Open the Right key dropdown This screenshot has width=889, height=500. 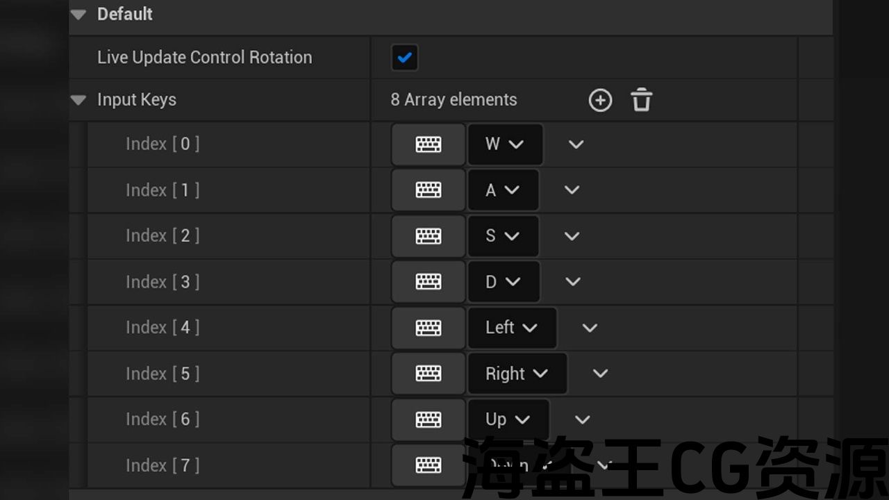(x=517, y=374)
